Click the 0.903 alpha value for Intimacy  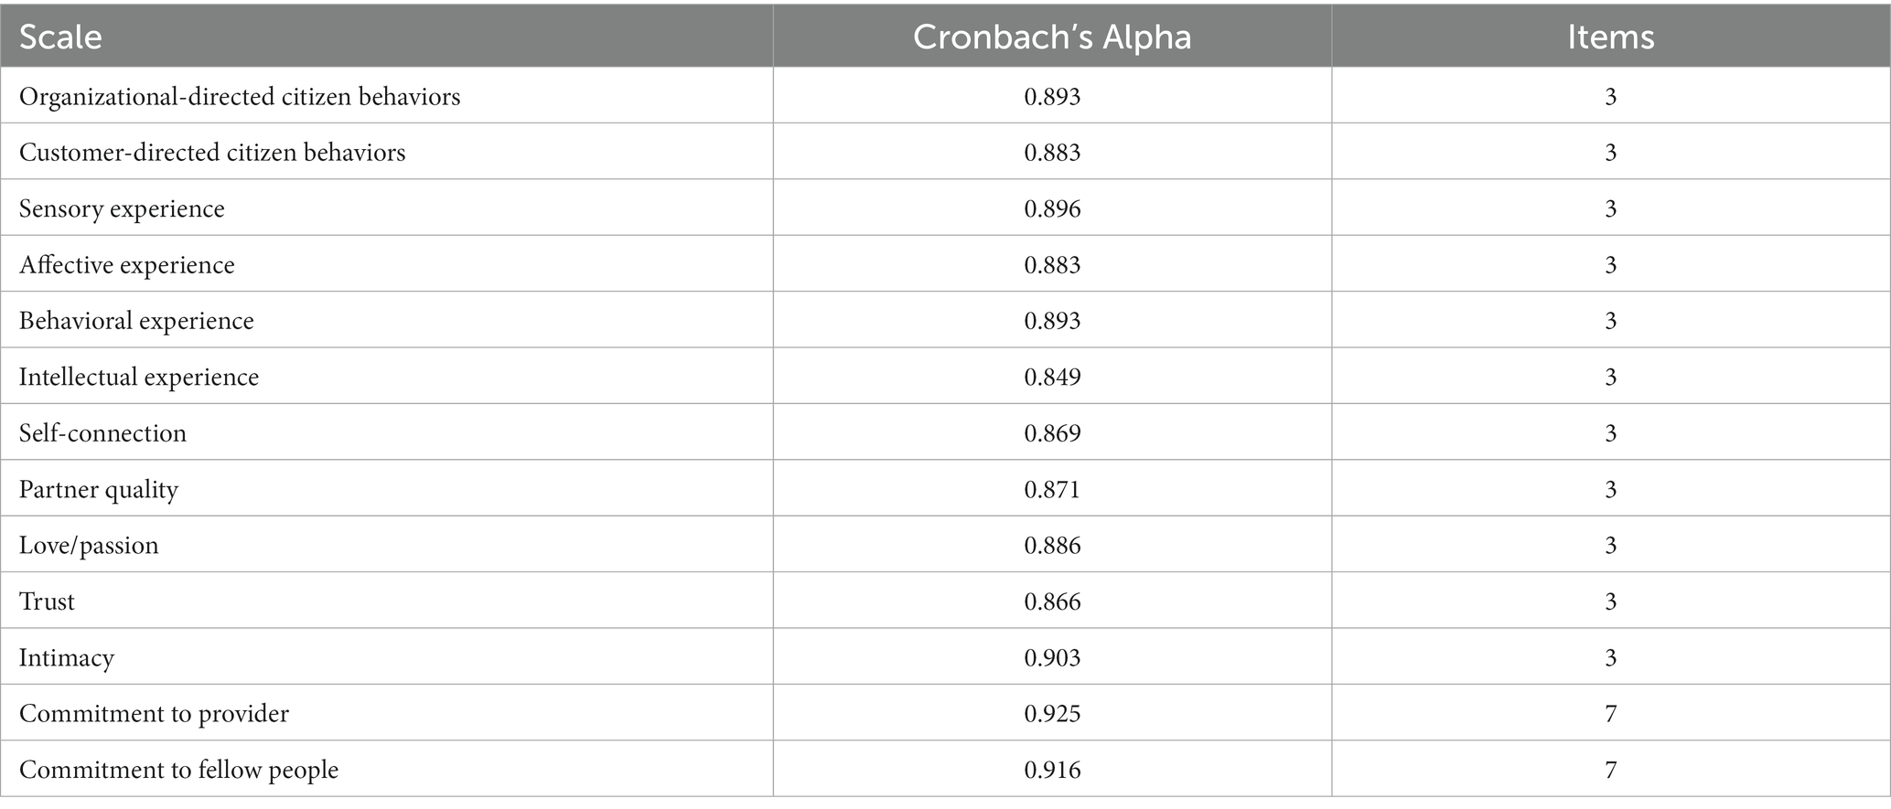click(1052, 658)
